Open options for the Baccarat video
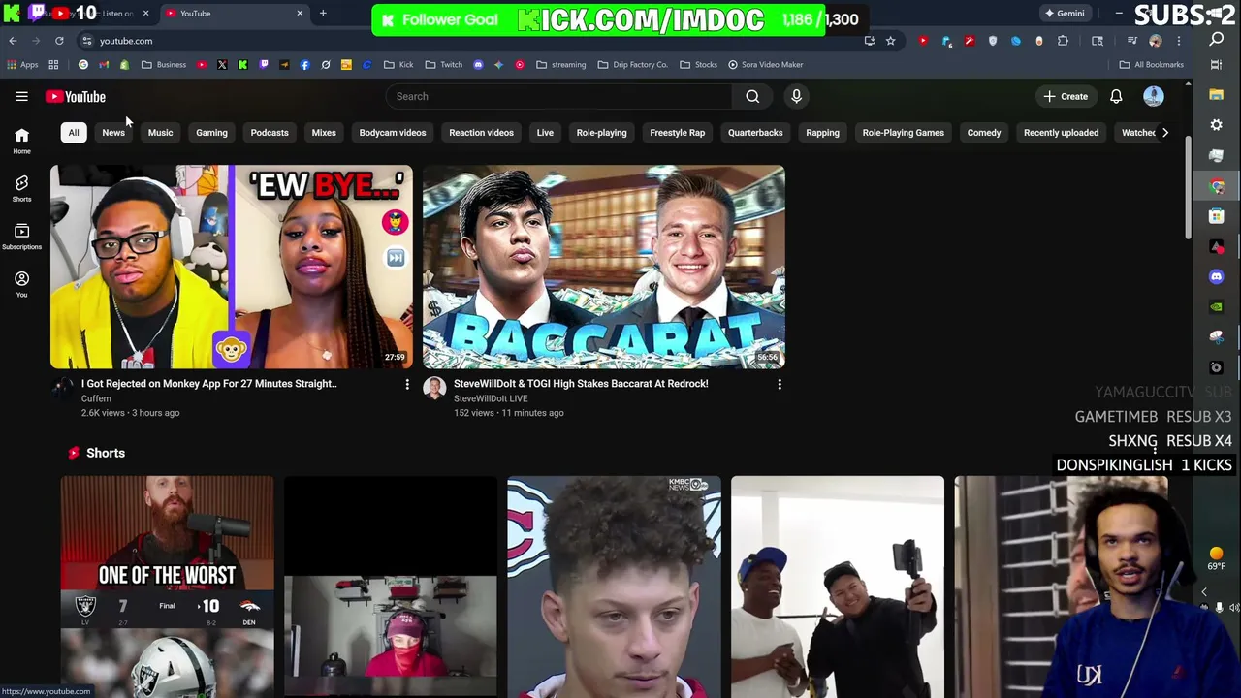This screenshot has width=1241, height=698. 780,385
